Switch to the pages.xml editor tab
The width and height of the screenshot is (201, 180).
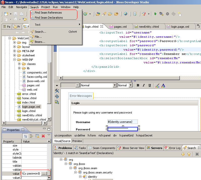pos(120,26)
